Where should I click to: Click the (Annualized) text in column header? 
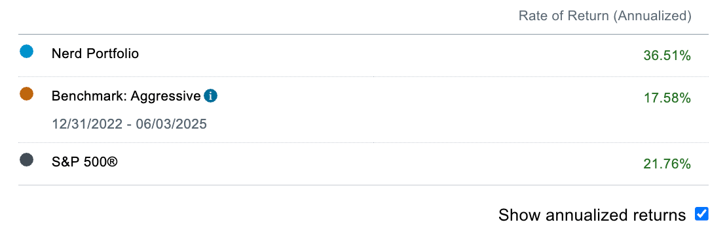(x=652, y=16)
